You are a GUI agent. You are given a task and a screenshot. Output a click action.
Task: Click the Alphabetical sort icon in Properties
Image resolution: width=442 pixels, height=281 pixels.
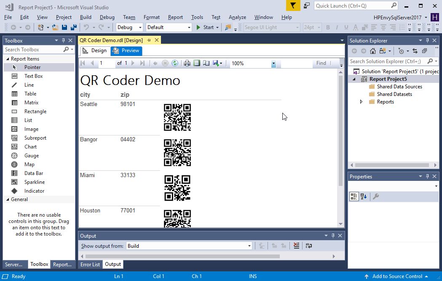coord(364,196)
